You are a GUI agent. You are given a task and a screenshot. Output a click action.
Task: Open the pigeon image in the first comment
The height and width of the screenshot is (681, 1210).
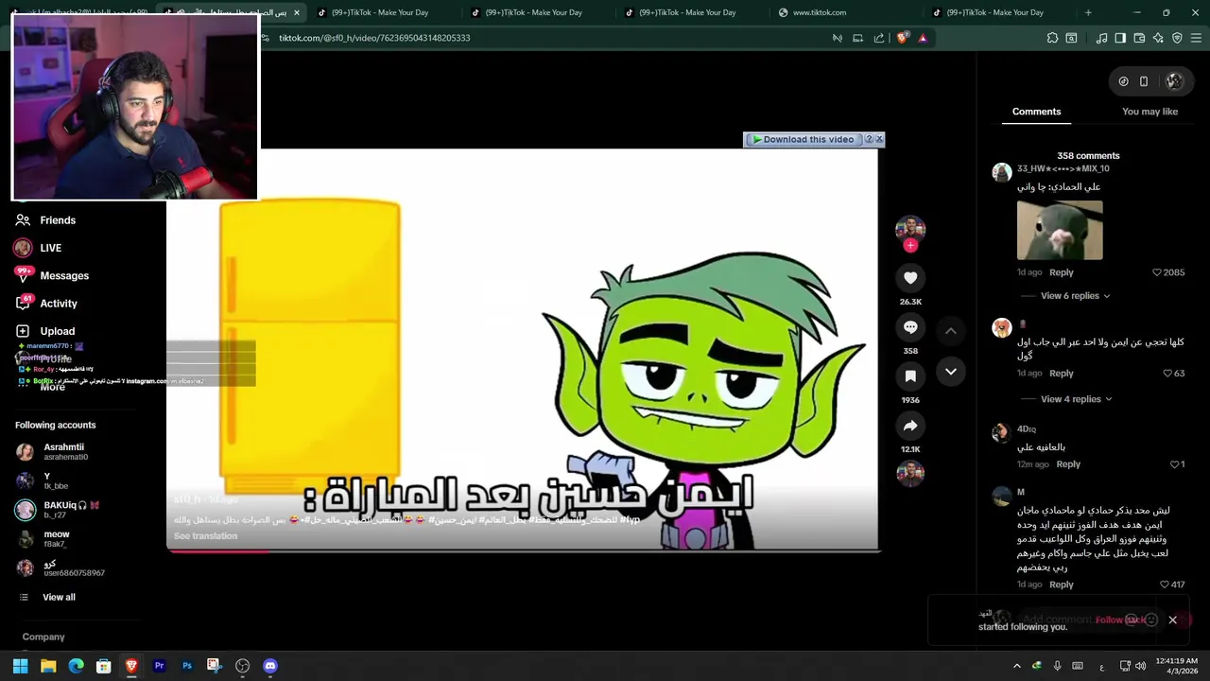coord(1060,230)
